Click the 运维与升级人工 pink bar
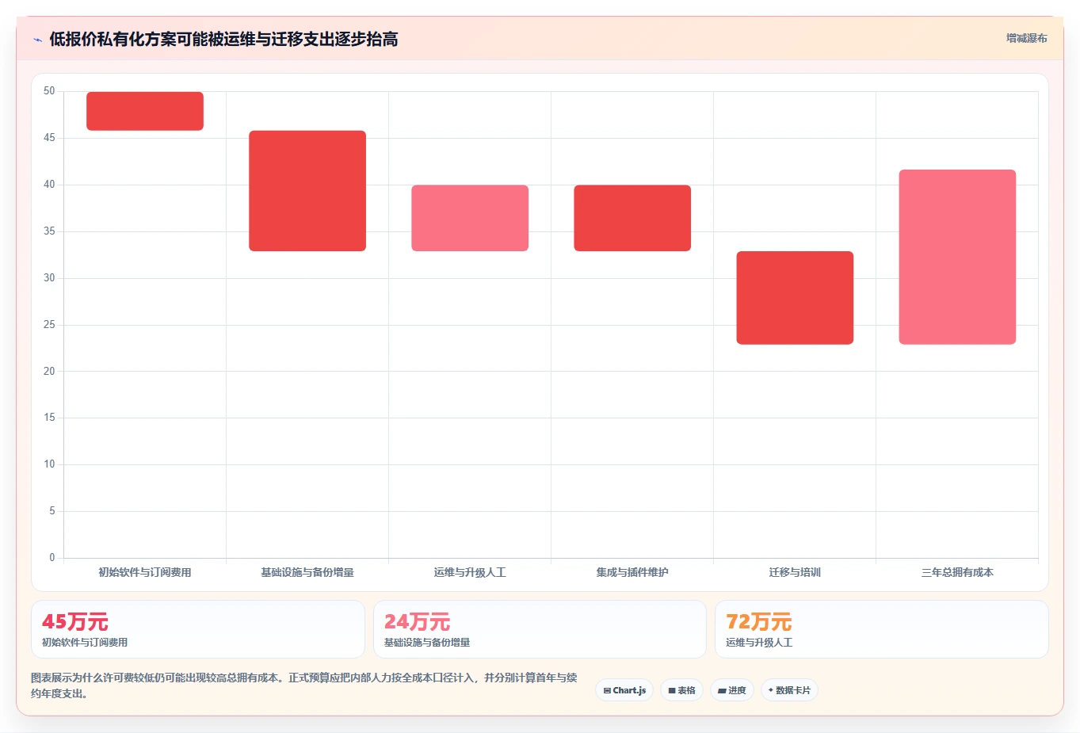This screenshot has width=1080, height=733. (470, 218)
